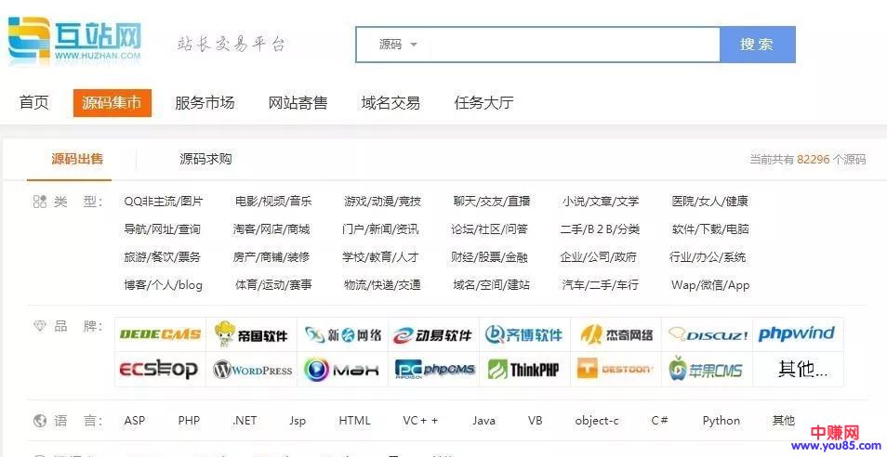Select the Discuz! brand logo

click(708, 334)
